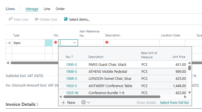Click the lookup Description column header

click(96, 57)
